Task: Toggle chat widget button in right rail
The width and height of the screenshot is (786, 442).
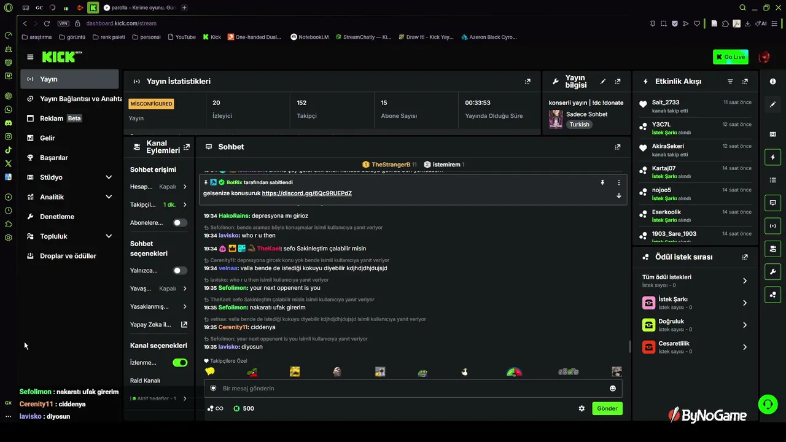Action: (773, 203)
